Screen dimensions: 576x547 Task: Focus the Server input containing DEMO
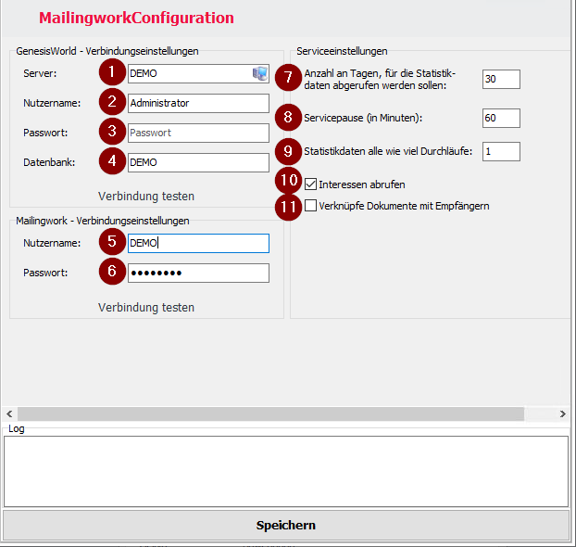pyautogui.click(x=188, y=74)
